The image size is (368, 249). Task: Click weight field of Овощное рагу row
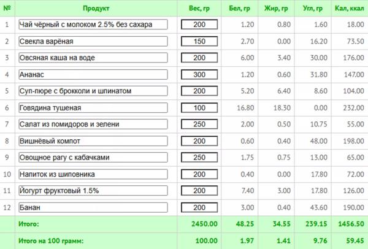coord(199,157)
